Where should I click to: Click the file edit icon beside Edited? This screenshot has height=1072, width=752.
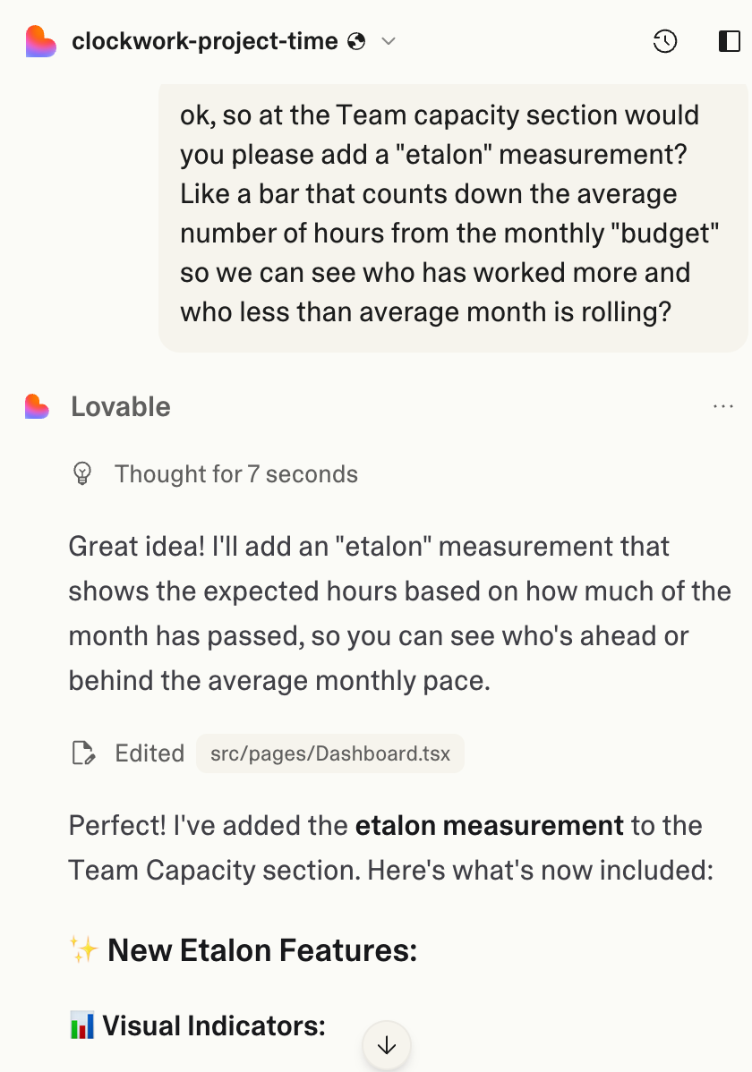(83, 753)
